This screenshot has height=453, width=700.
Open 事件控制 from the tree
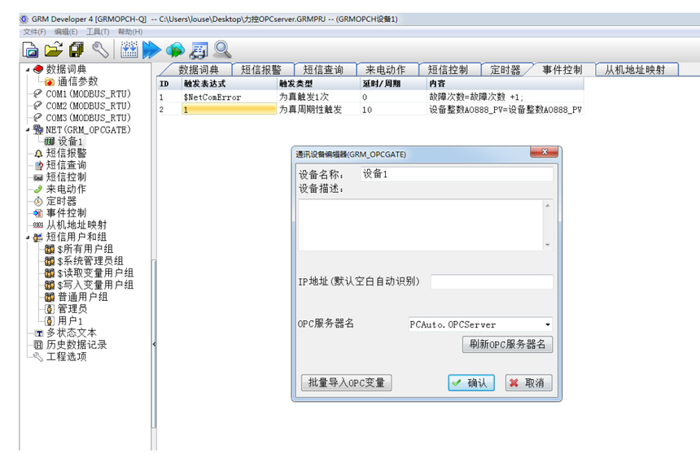coord(66,213)
